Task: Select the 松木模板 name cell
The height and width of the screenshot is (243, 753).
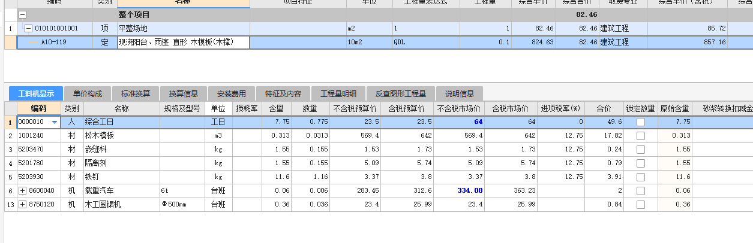Action: (x=122, y=135)
